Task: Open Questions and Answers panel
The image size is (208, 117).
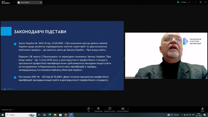Action: click(110, 109)
